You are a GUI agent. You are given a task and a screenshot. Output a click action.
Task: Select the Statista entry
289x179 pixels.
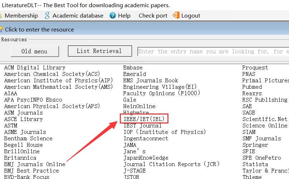coord(255,164)
